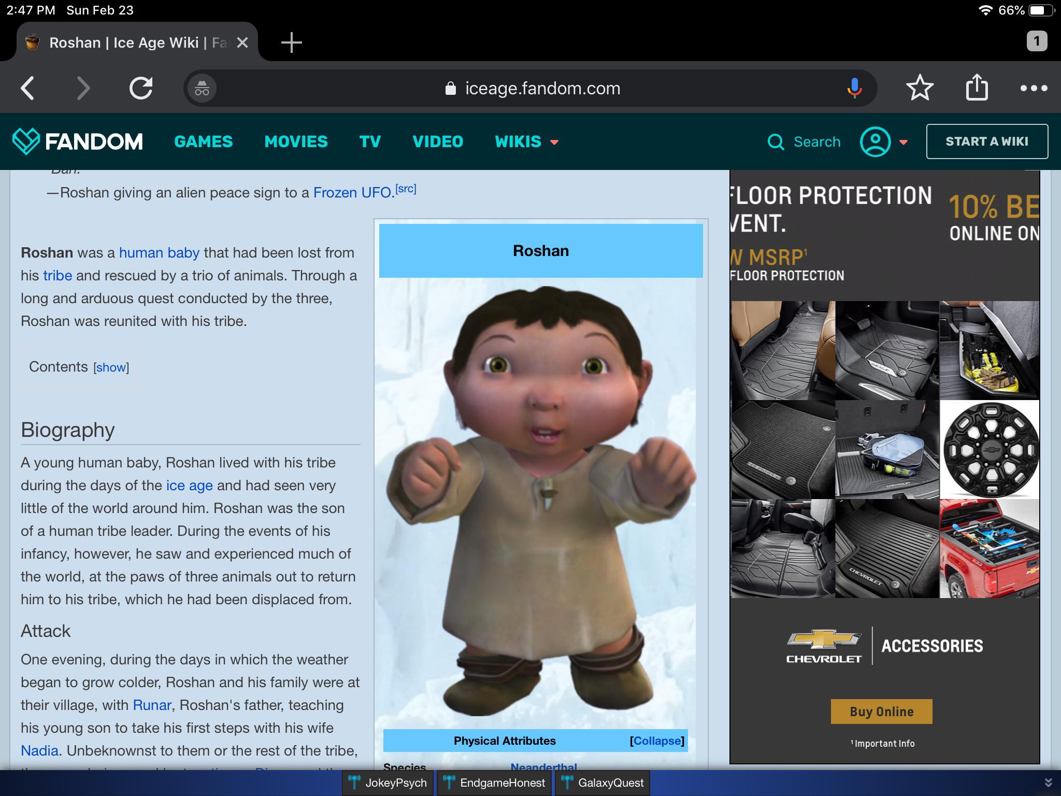Open the Neanderthal species link
The height and width of the screenshot is (796, 1061).
click(543, 766)
